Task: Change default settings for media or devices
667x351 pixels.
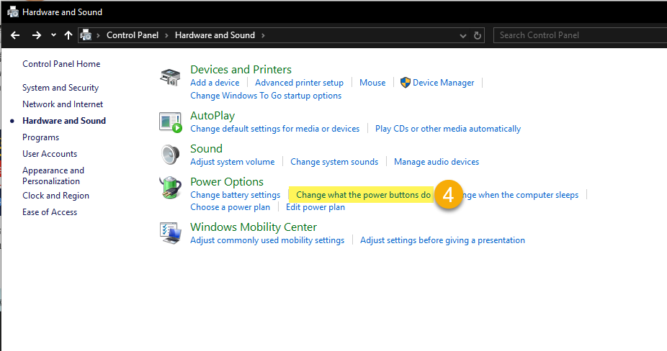Action: 275,129
